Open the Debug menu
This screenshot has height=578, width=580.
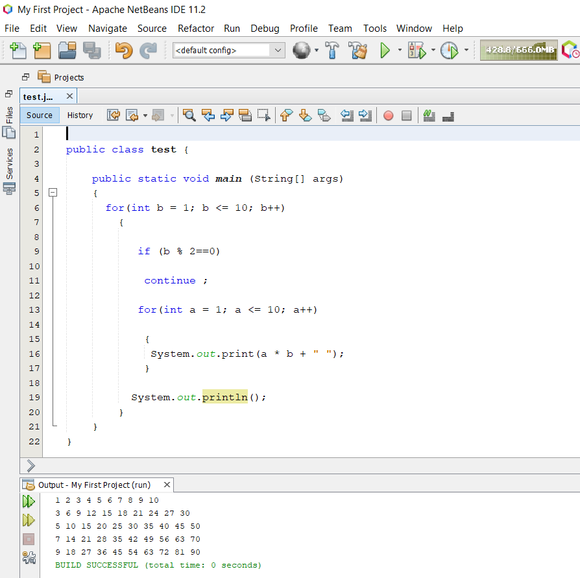tap(265, 29)
